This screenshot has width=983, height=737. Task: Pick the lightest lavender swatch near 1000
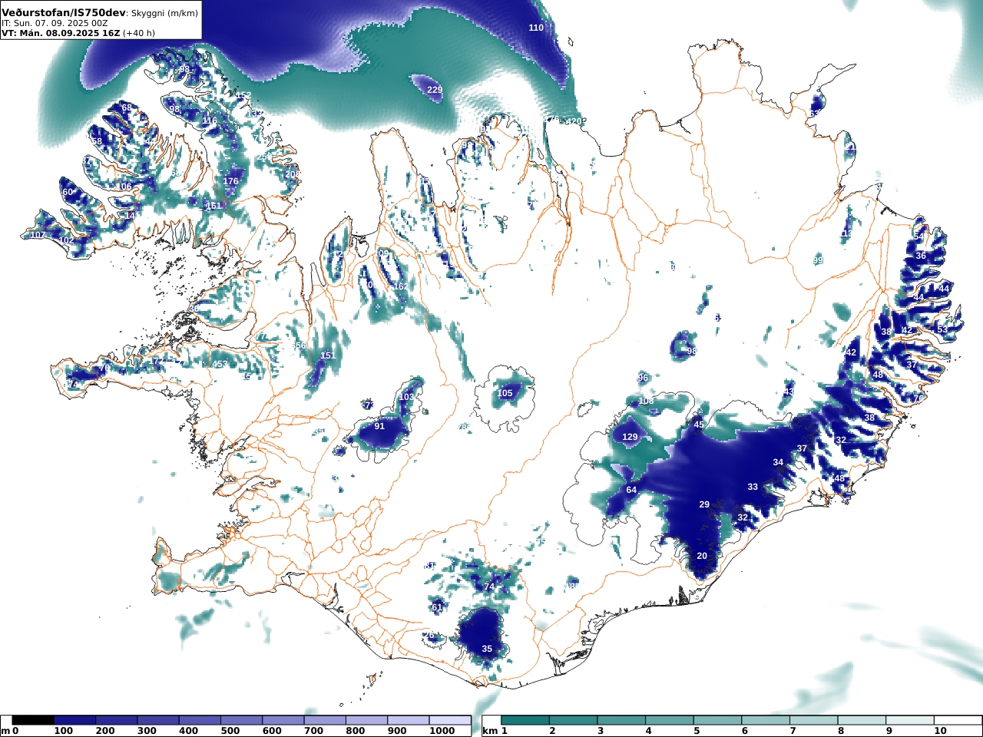[x=450, y=720]
